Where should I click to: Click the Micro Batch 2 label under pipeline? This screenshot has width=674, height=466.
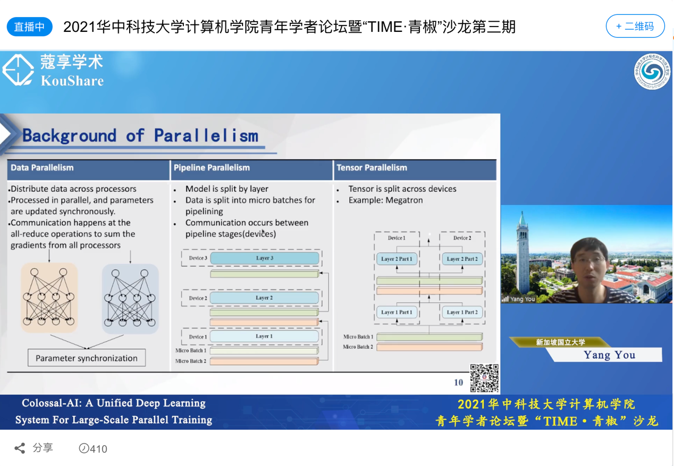pyautogui.click(x=191, y=361)
